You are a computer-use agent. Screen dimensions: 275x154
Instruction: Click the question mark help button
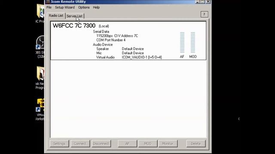click(205, 14)
